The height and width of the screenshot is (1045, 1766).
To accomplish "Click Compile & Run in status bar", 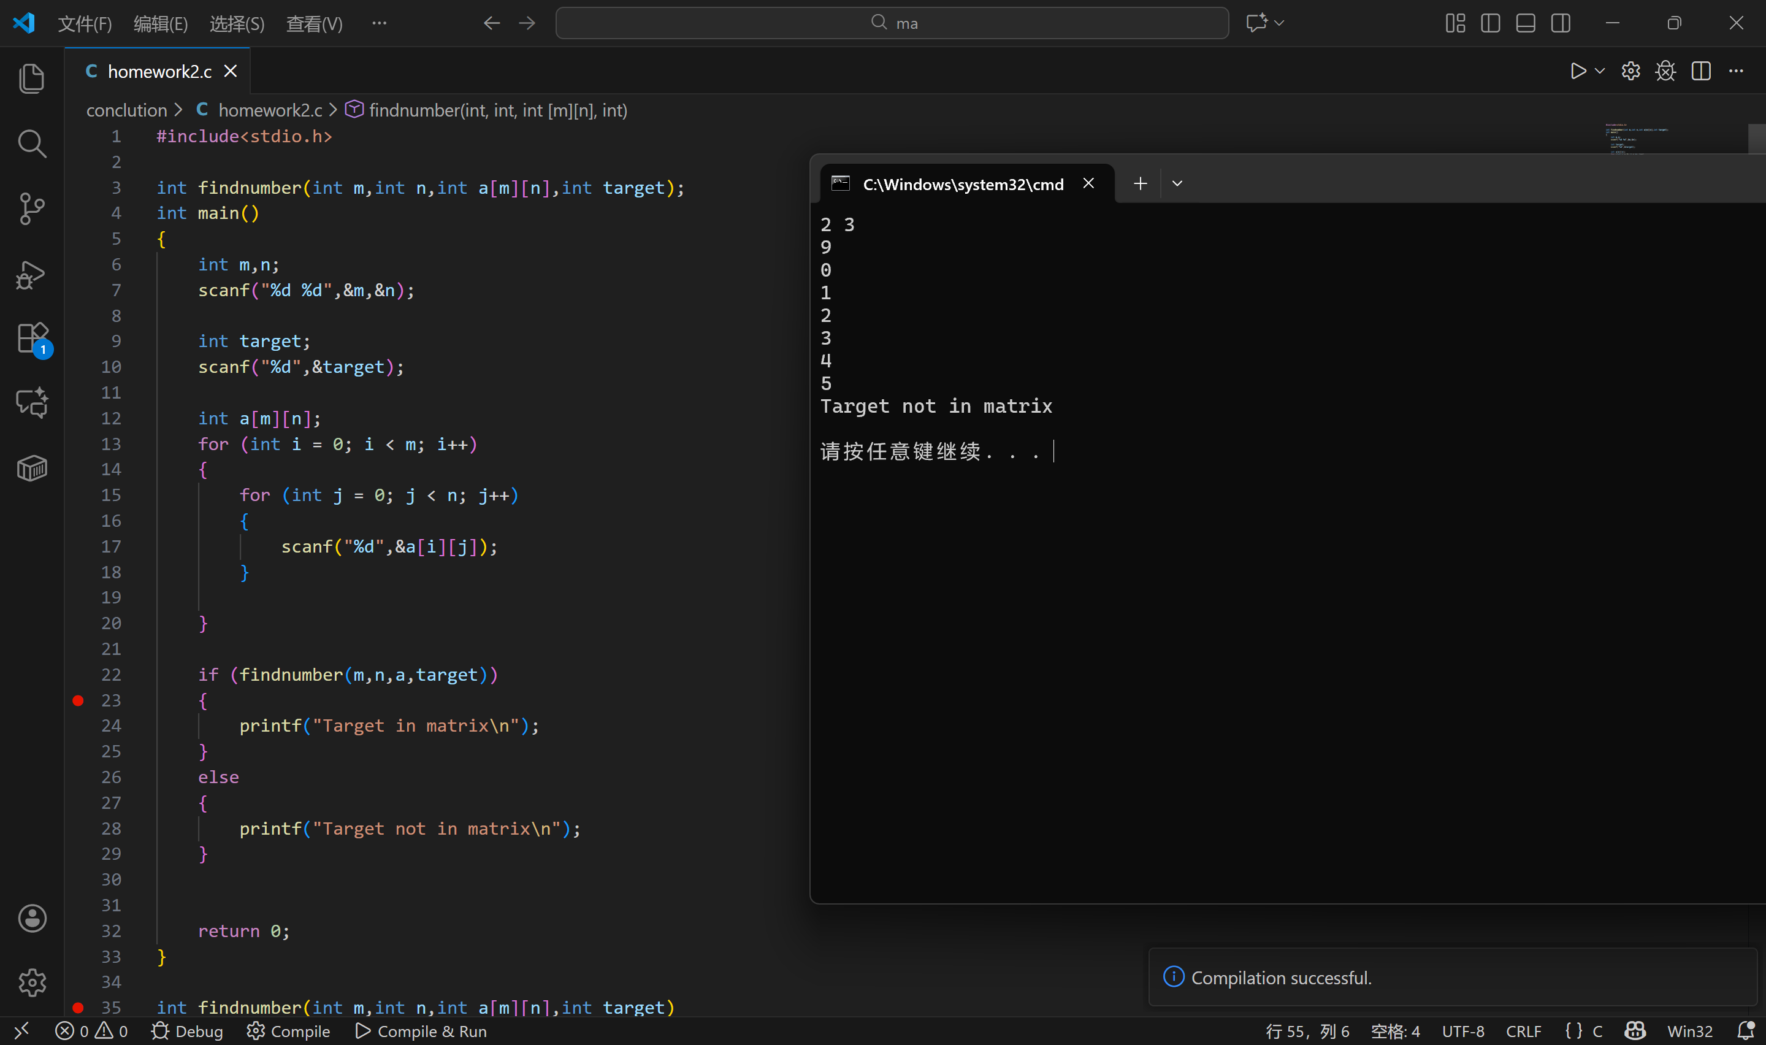I will [421, 1031].
